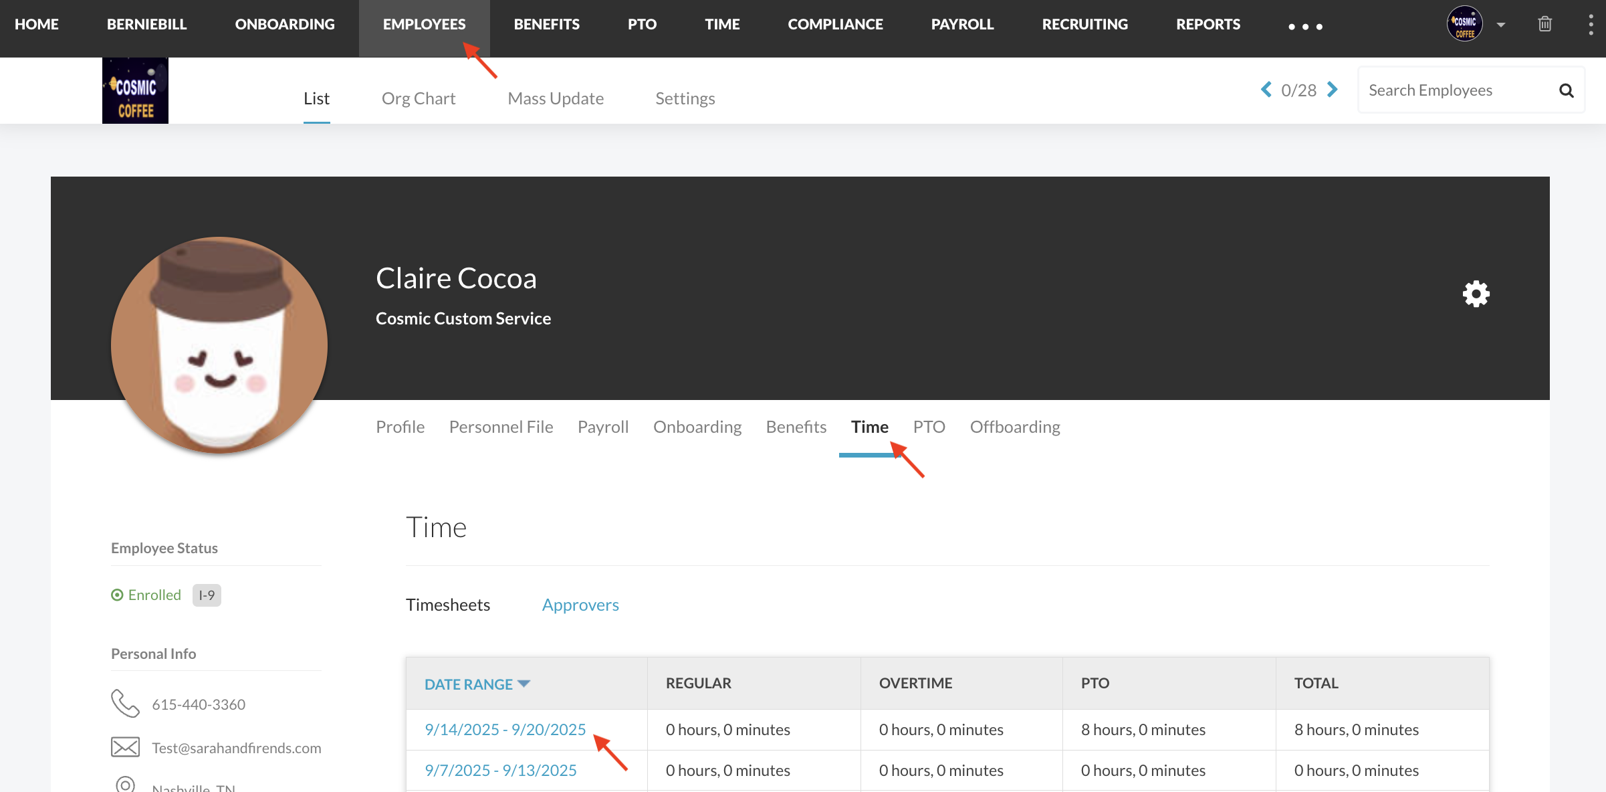1606x792 pixels.
Task: Go to next employee with right chevron
Action: pos(1332,90)
